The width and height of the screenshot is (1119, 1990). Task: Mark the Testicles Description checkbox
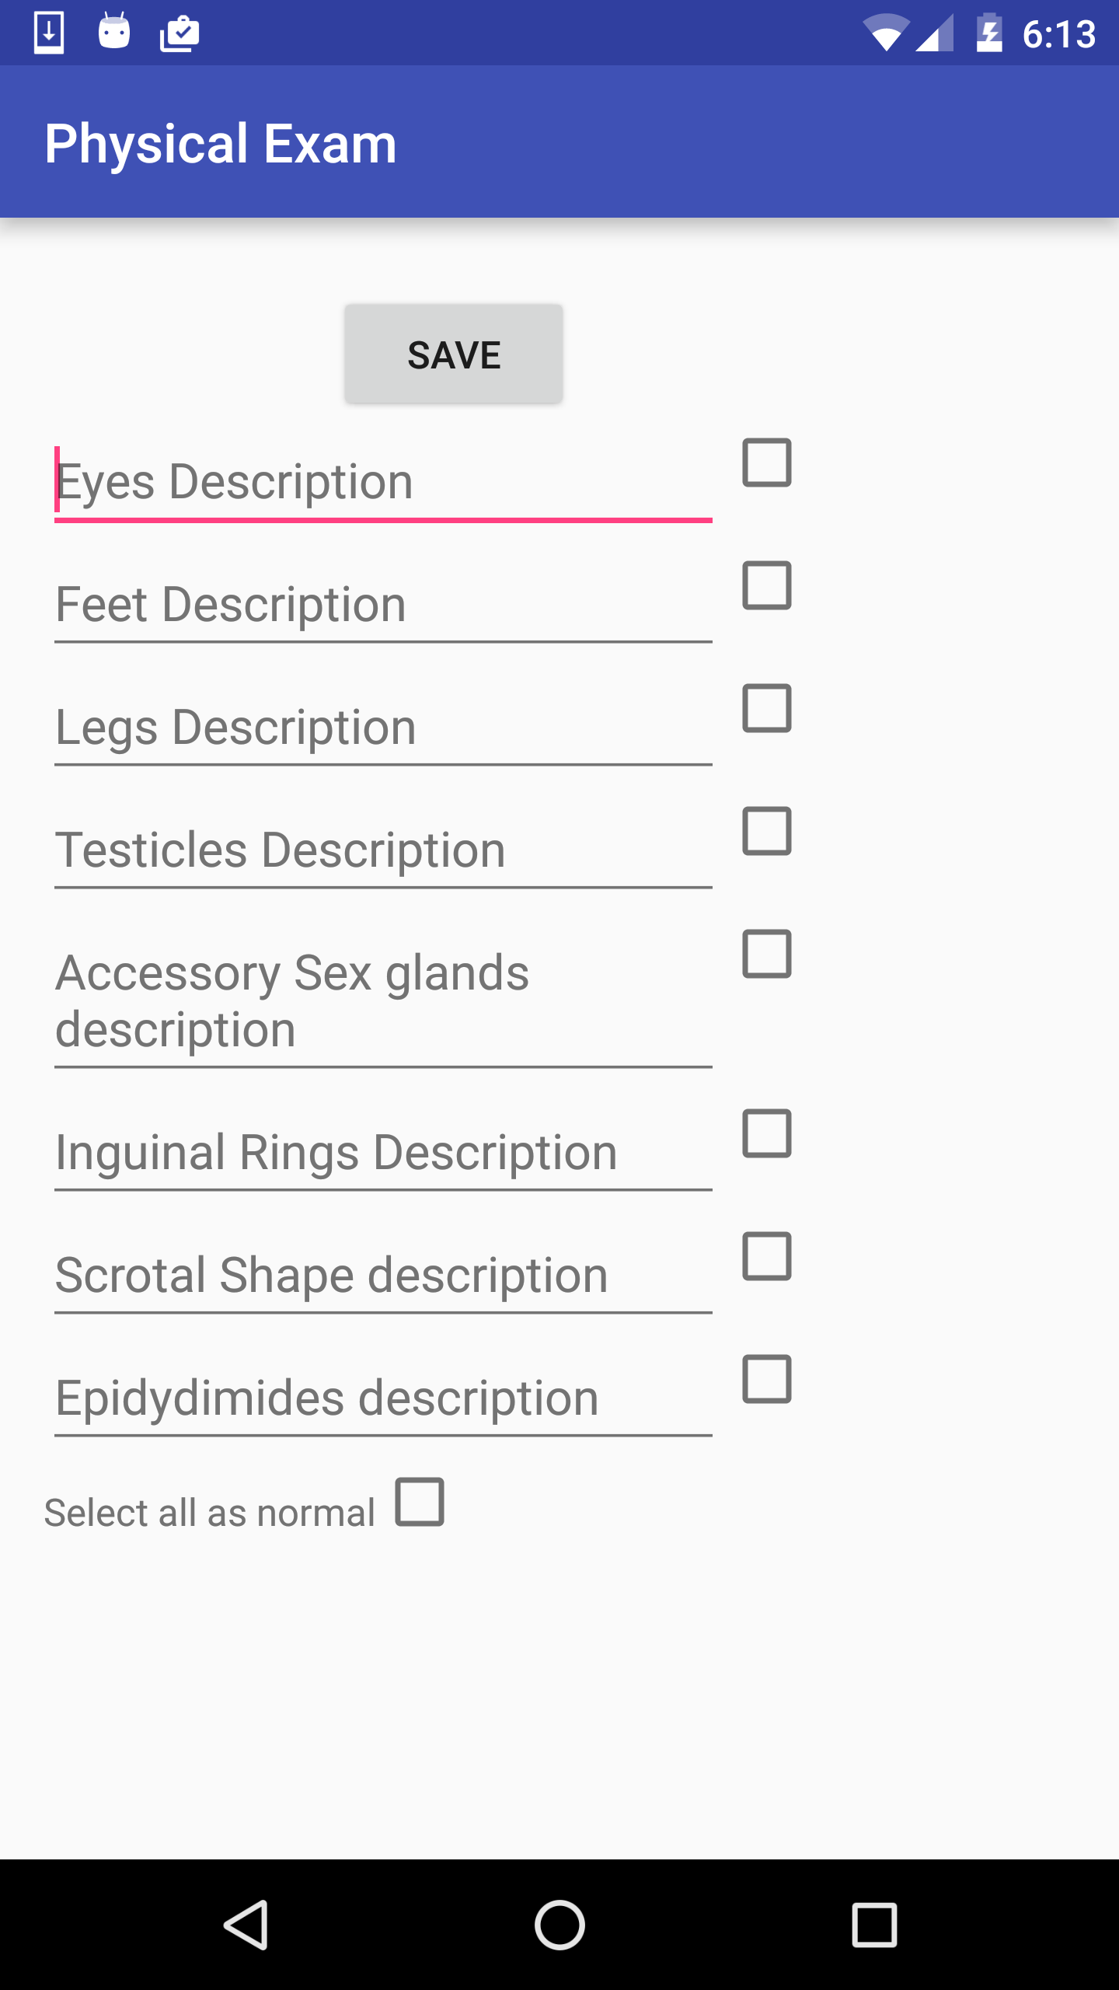pyautogui.click(x=767, y=831)
